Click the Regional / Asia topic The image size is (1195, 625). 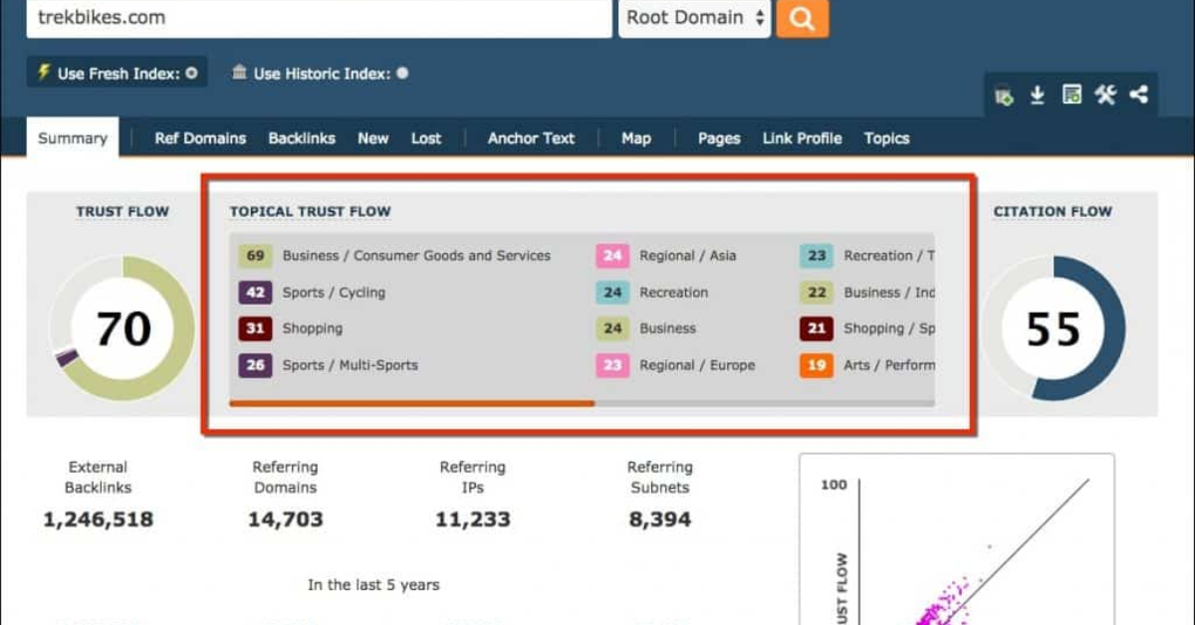click(688, 256)
